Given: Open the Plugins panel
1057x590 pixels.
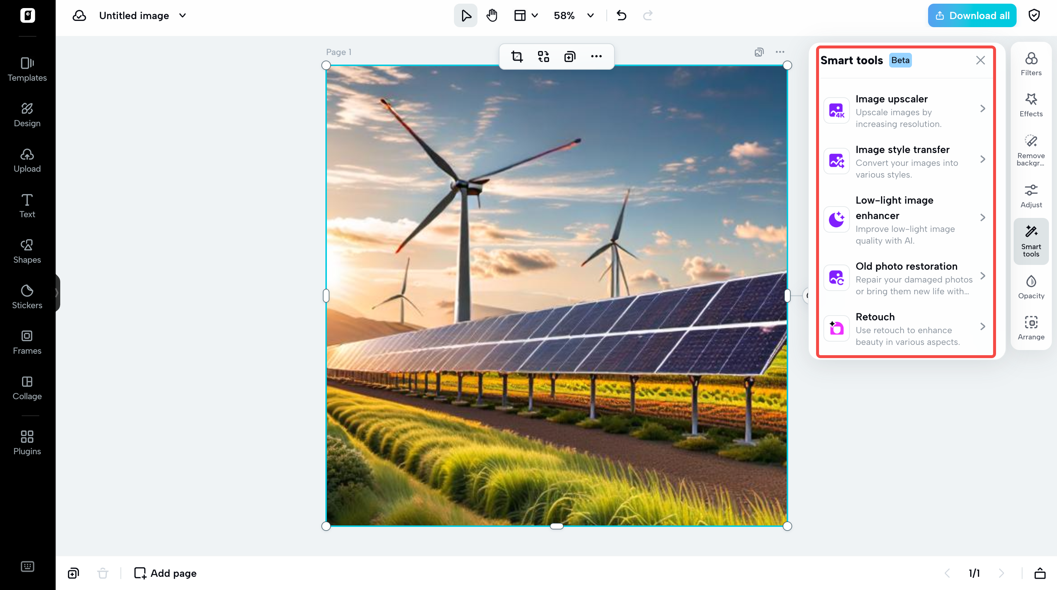Looking at the screenshot, I should point(27,443).
